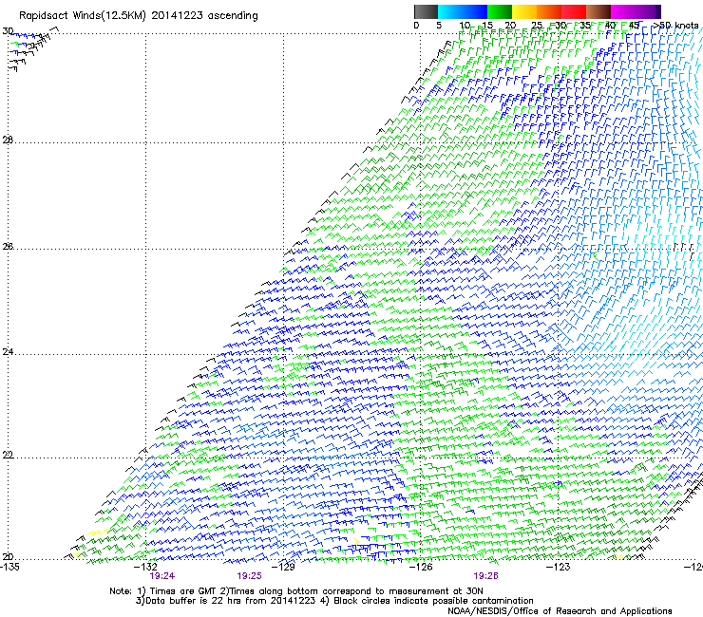Click the longitude label '-129'
The image size is (703, 617).
[x=283, y=567]
